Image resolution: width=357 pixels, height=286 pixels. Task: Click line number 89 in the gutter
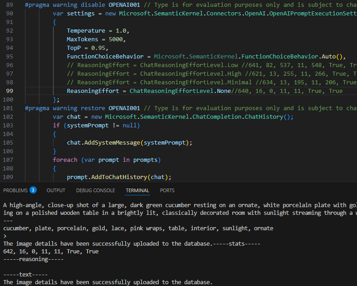tap(10, 5)
